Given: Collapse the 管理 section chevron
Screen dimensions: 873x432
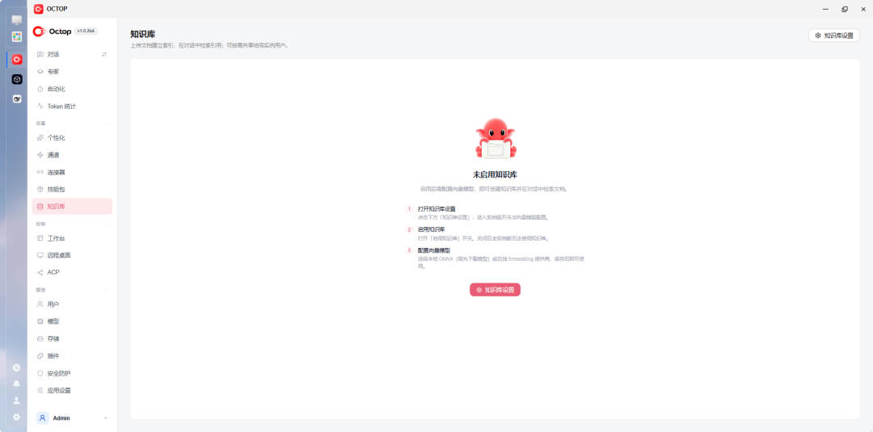Looking at the screenshot, I should point(107,290).
